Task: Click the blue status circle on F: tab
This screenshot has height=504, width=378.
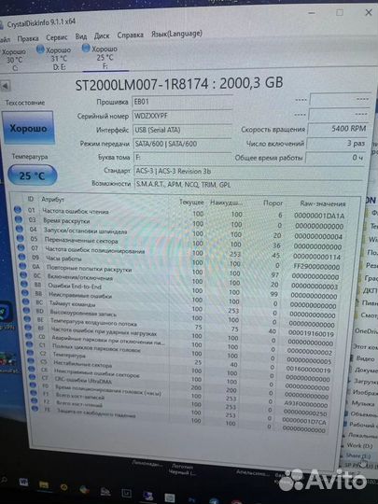Action: point(86,49)
